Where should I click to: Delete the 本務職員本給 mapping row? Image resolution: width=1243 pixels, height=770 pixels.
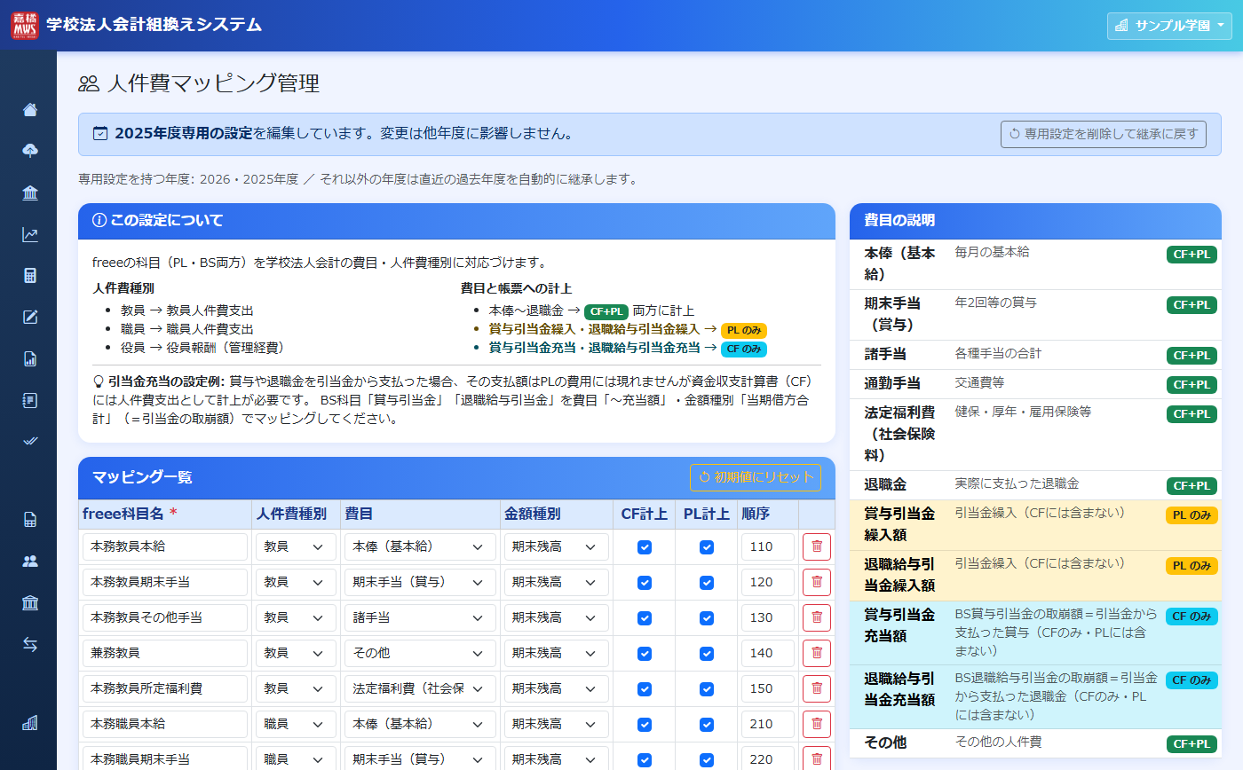(x=817, y=724)
